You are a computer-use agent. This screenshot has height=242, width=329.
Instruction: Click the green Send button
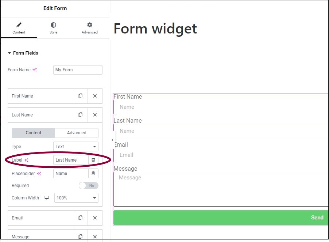(221, 218)
